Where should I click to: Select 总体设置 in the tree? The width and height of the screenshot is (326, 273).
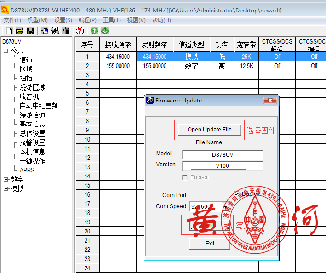pyautogui.click(x=33, y=133)
